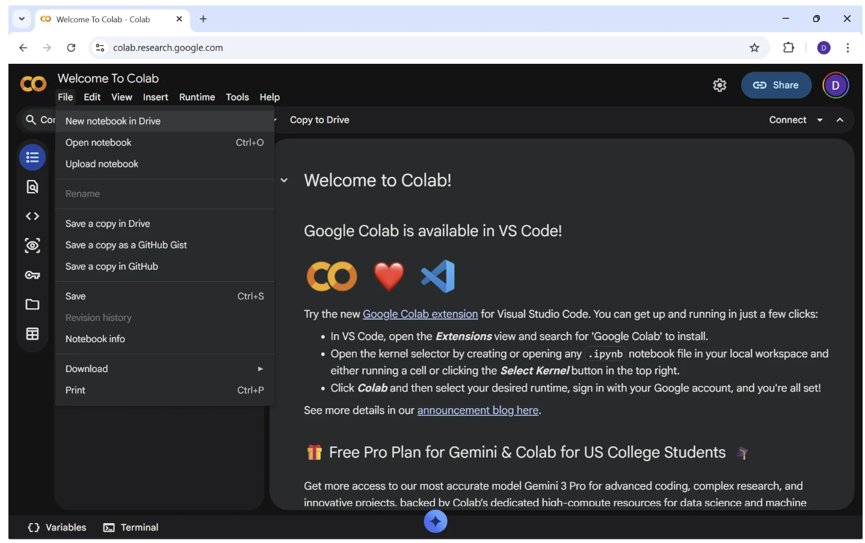This screenshot has height=543, width=865.
Task: Open the View menu
Action: coord(122,97)
